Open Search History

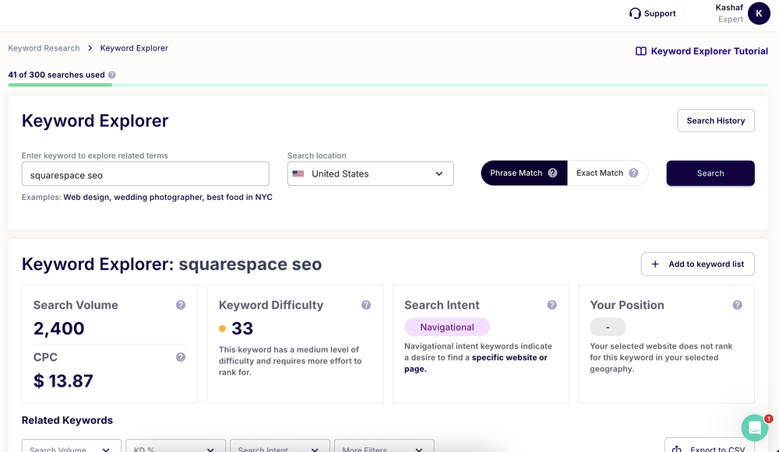tap(716, 121)
